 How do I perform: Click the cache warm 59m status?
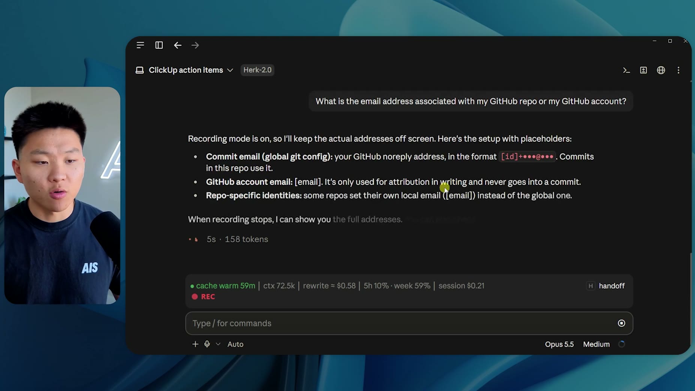(x=223, y=286)
